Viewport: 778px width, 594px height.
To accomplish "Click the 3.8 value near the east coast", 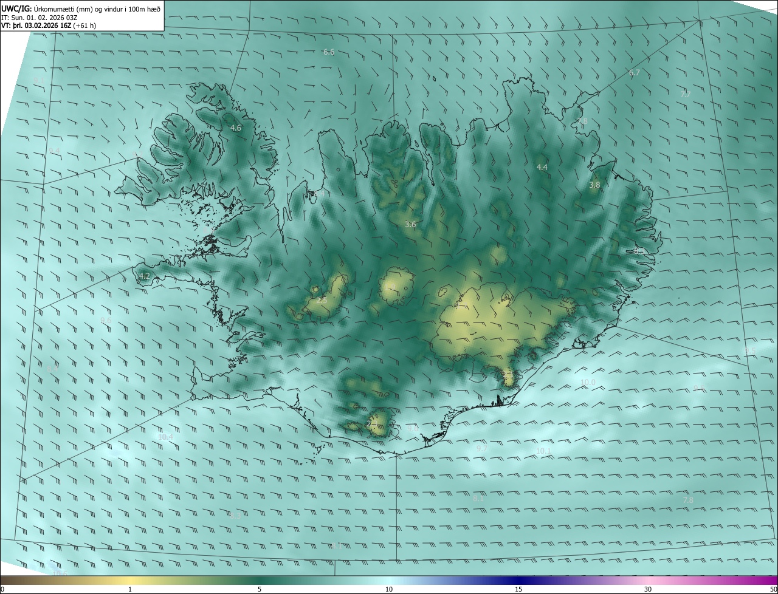I will click(594, 185).
